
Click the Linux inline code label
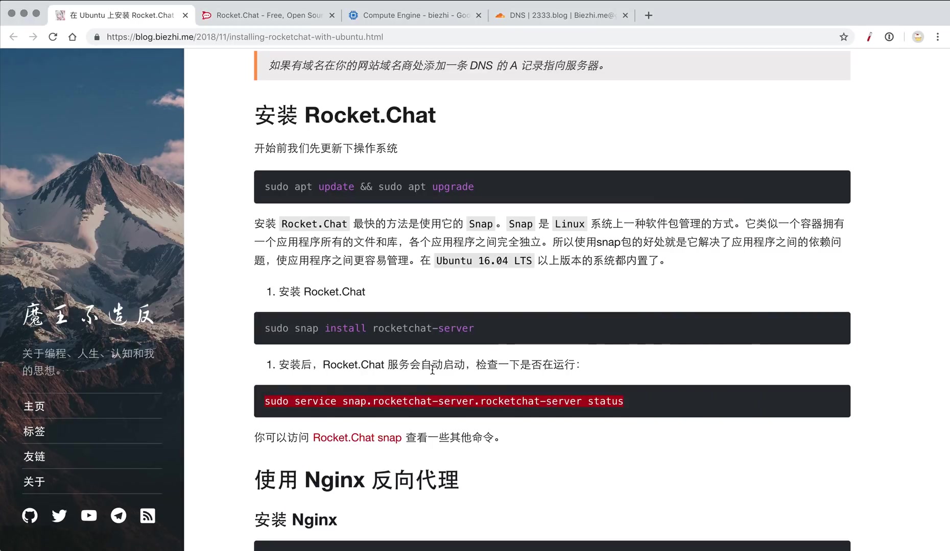click(569, 224)
